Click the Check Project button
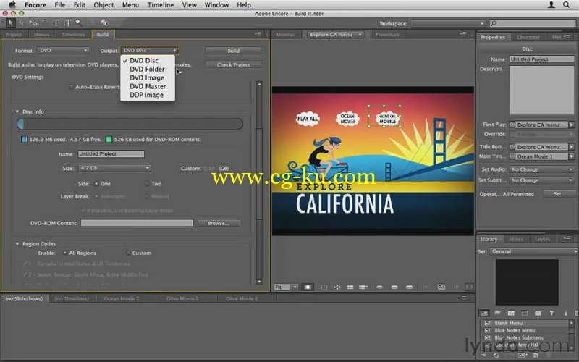 [x=233, y=64]
